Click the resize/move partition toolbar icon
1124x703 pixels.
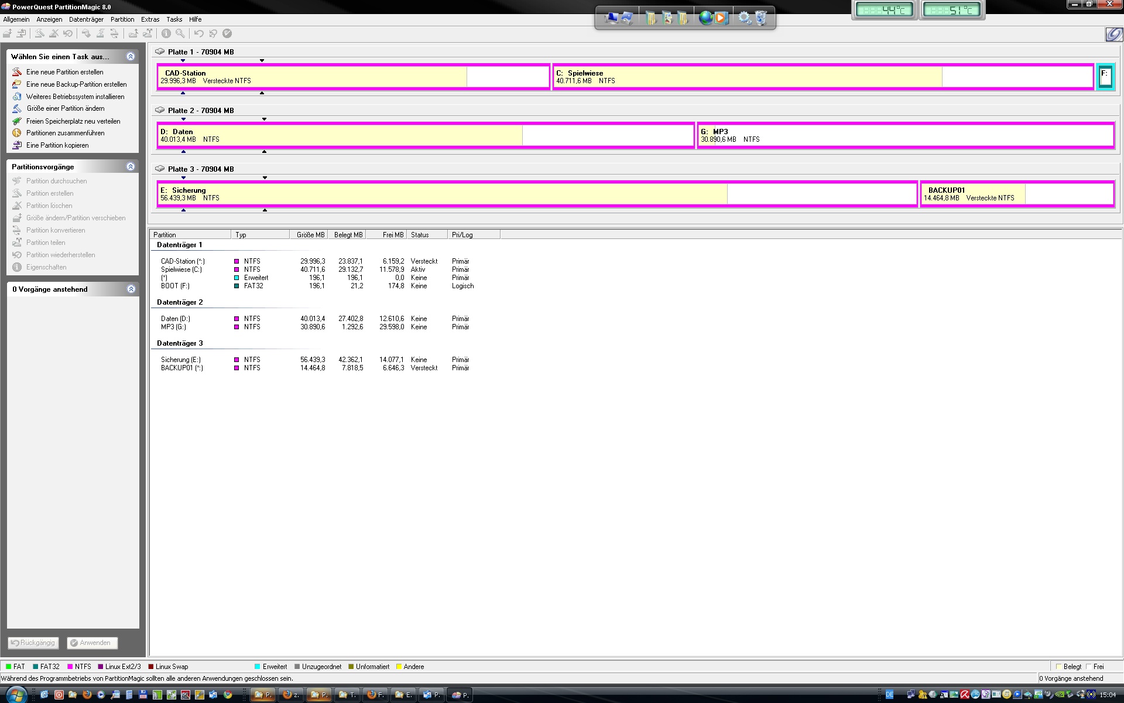tap(7, 33)
